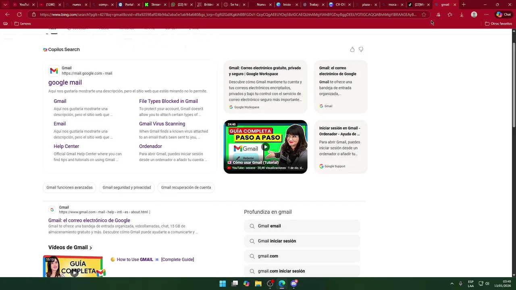This screenshot has width=516, height=290.
Task: Open Copilot Chat in the toolbar
Action: (504, 14)
